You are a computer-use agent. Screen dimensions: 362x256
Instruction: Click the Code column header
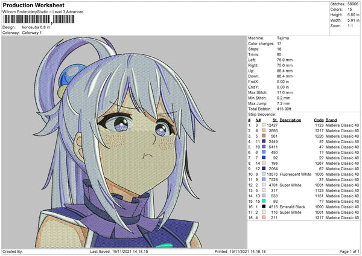tap(319, 120)
